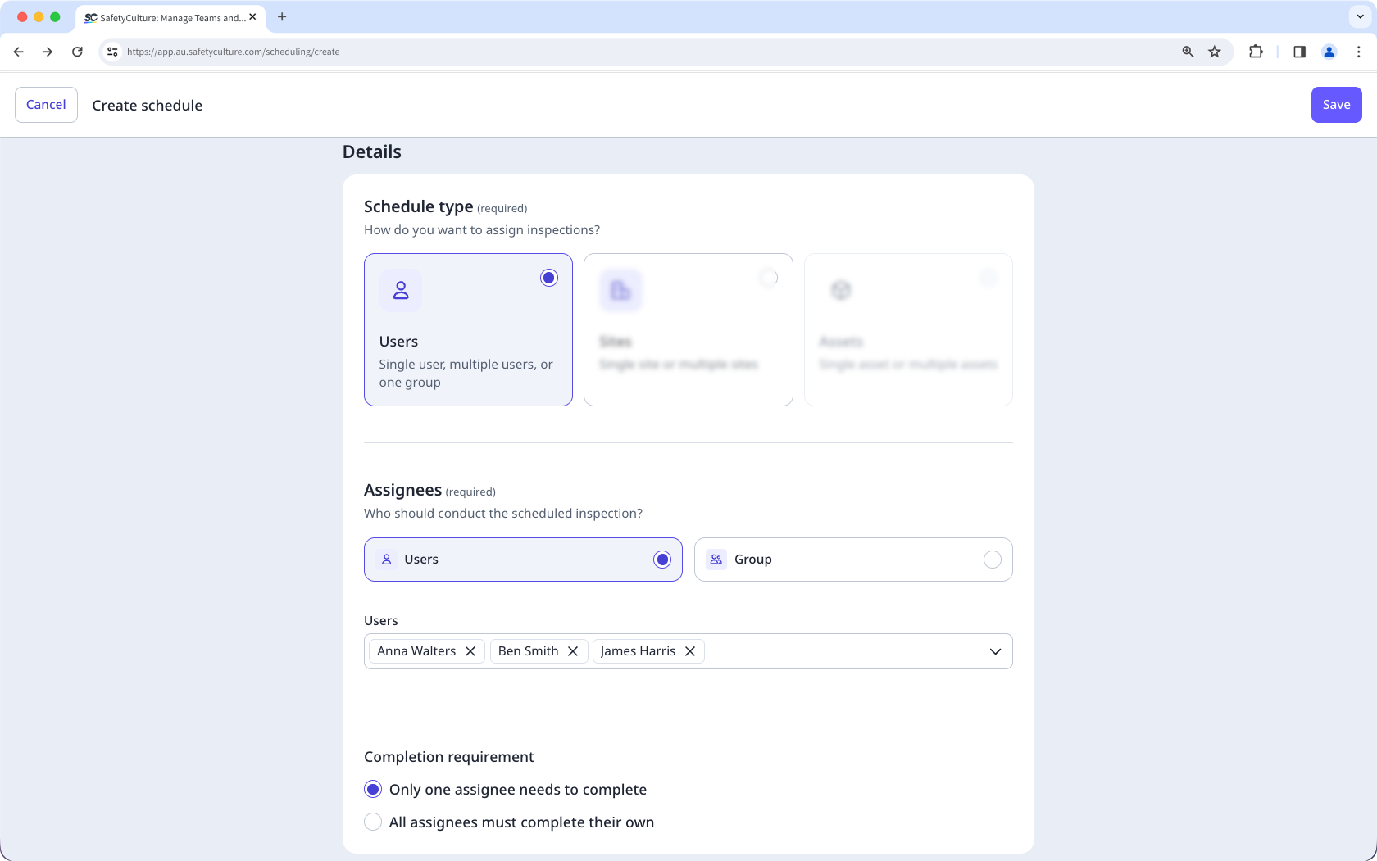Click the Ben Smith chip name
The height and width of the screenshot is (861, 1377).
tap(528, 651)
